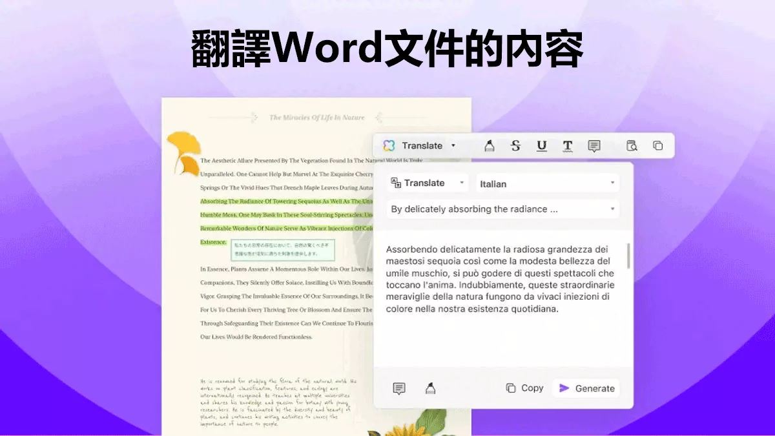Click the comment icon at the panel bottom

coord(398,388)
